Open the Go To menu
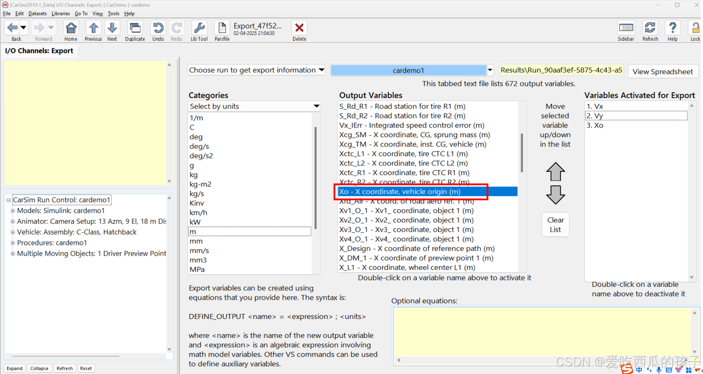Viewport: 703px width, 374px height. 81,14
